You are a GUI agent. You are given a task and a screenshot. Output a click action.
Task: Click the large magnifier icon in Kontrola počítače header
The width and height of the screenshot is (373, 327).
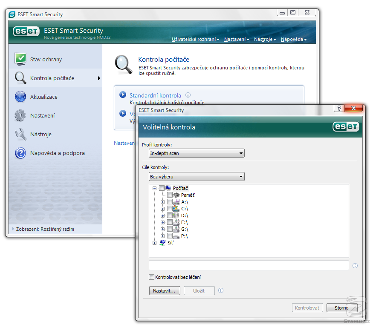pos(124,65)
